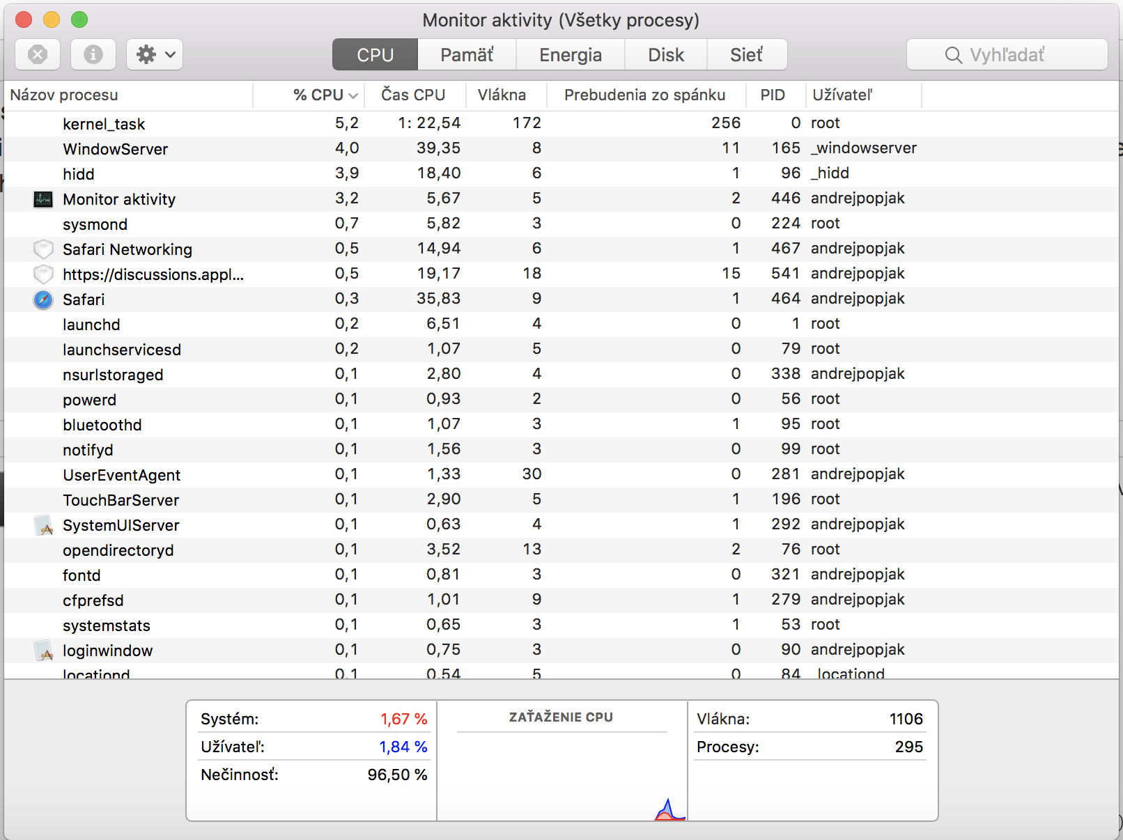Click the discussions.apple web content icon
The height and width of the screenshot is (840, 1123).
pyautogui.click(x=43, y=274)
